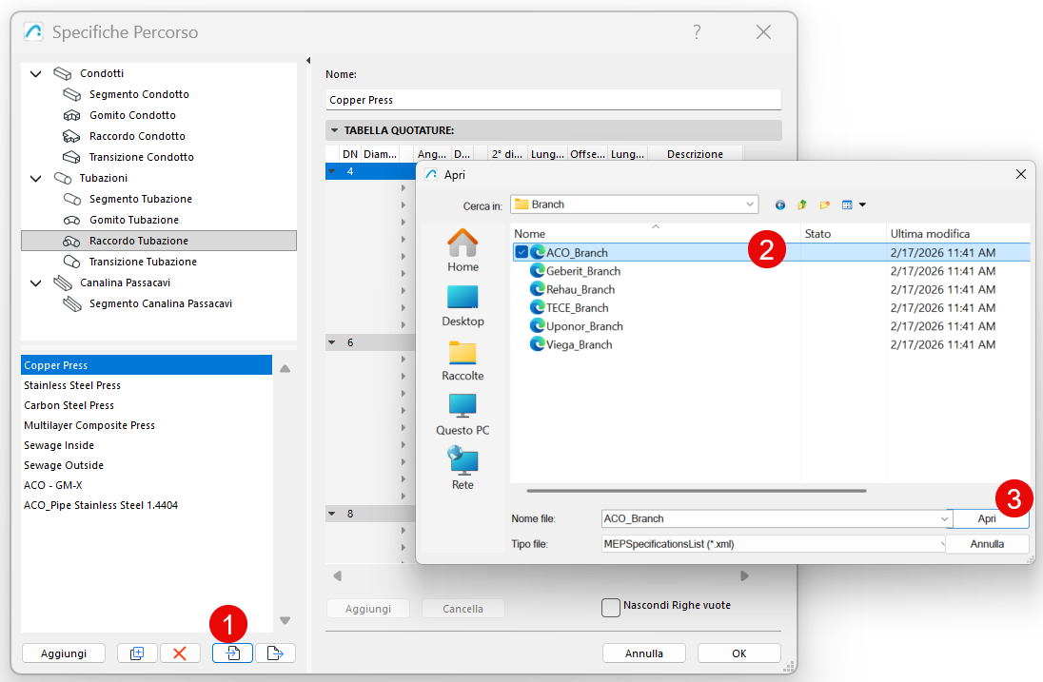Collapse the DN 6 row group
1043x682 pixels.
pos(332,342)
